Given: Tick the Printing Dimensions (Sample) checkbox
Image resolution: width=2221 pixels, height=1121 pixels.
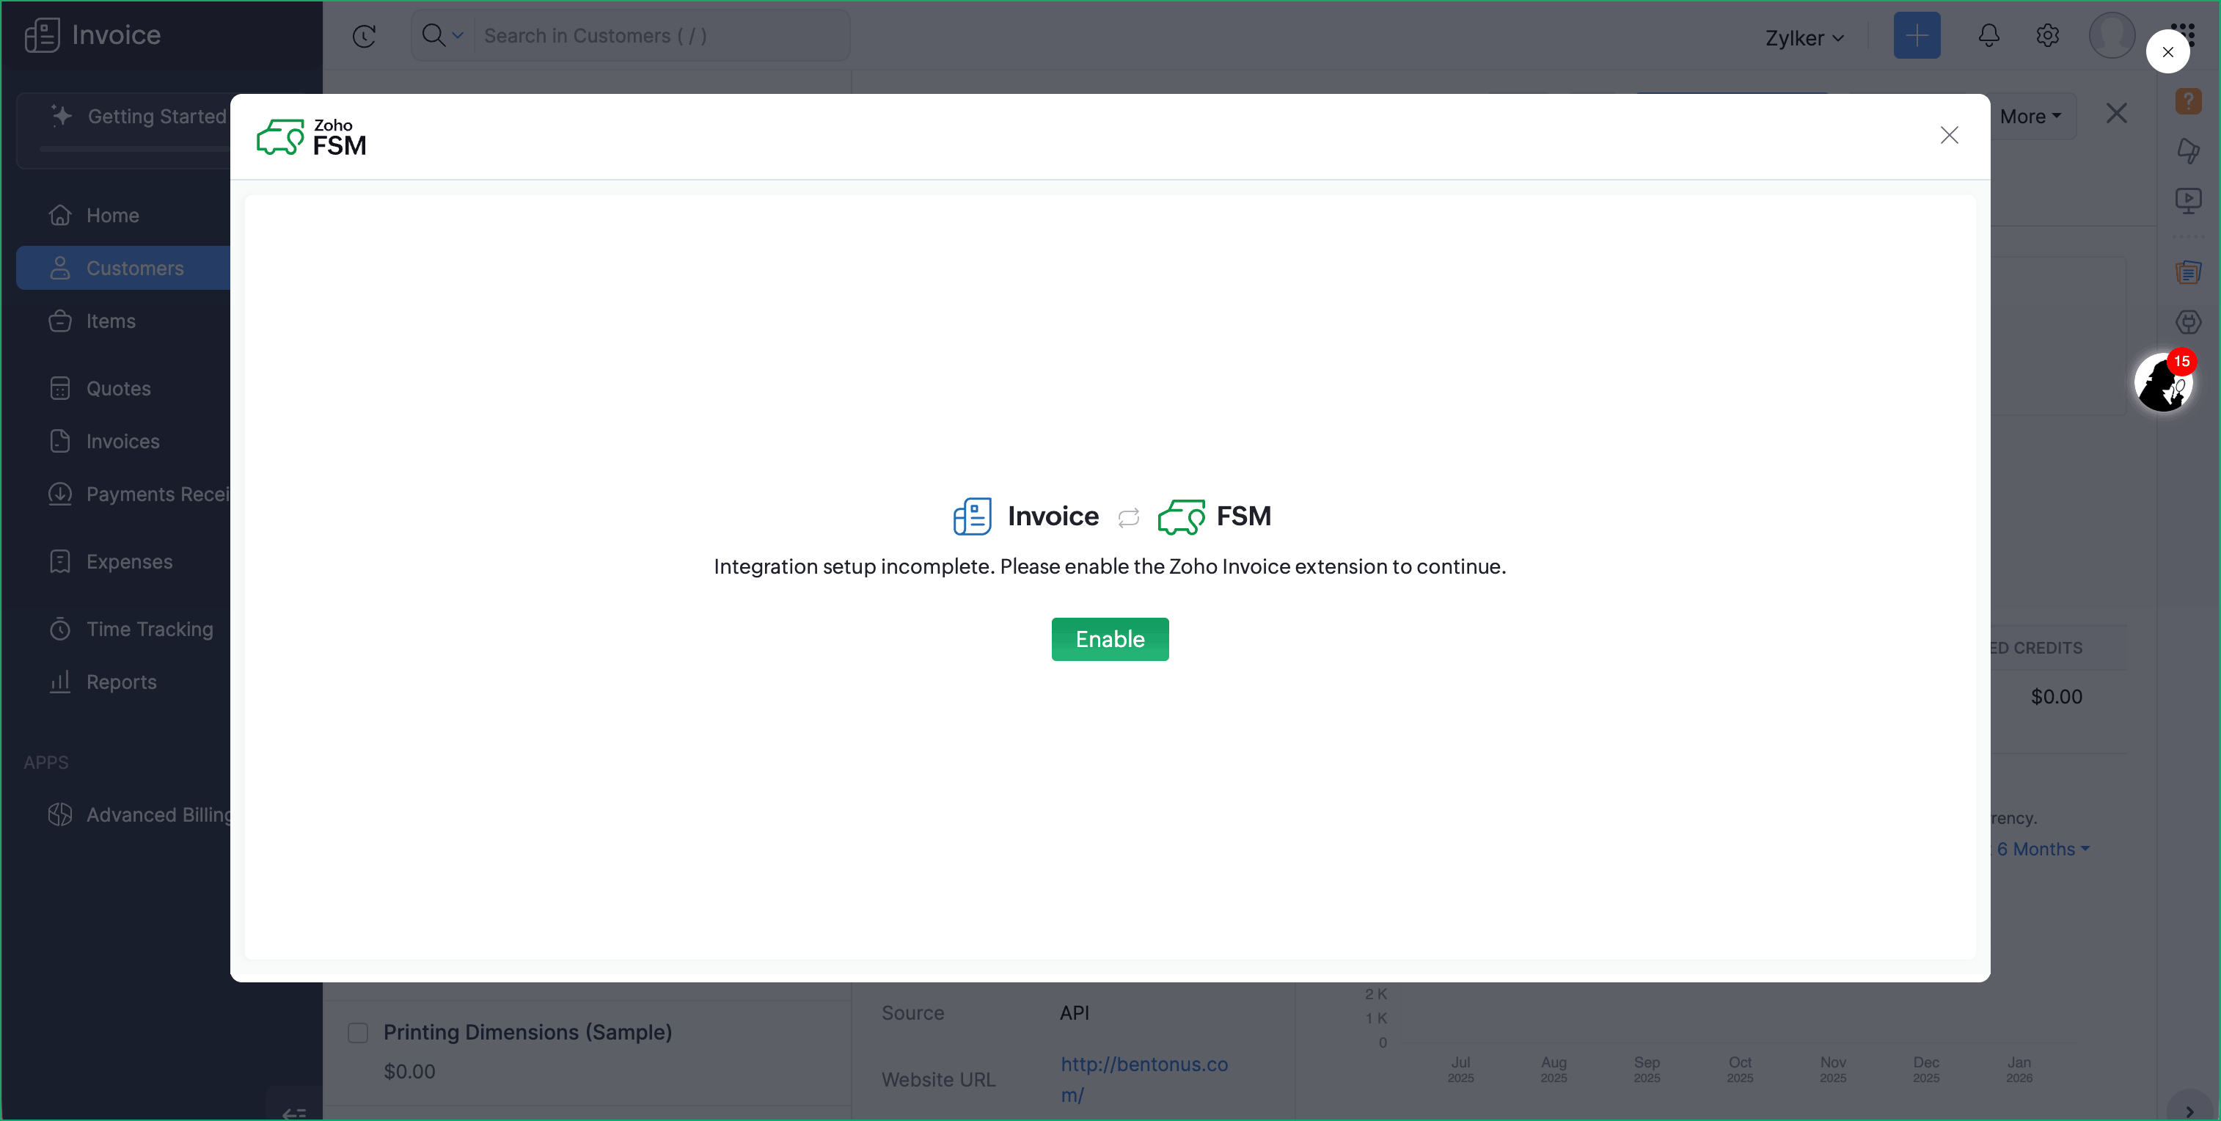Looking at the screenshot, I should (358, 1032).
